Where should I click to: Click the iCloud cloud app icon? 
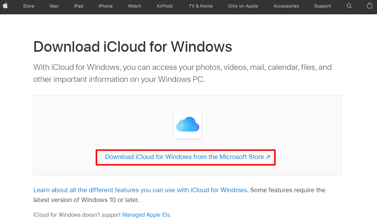coord(188,125)
